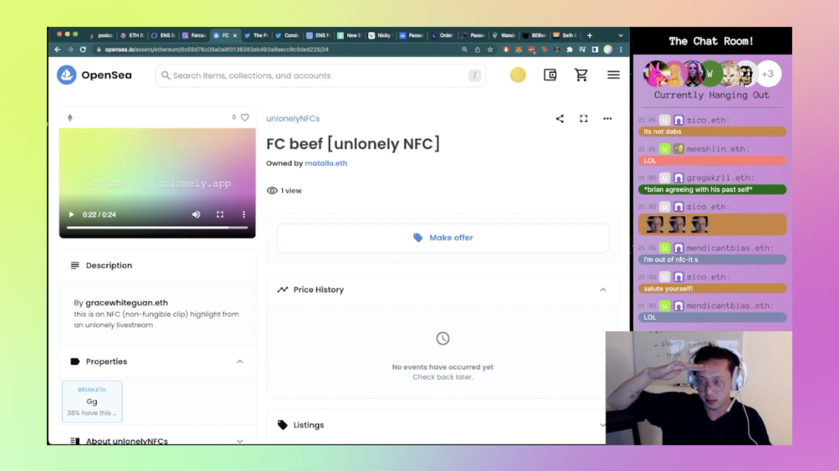Screen dimensions: 839x471
Task: Click the Ethereum chain icon above the video
Action: point(70,117)
